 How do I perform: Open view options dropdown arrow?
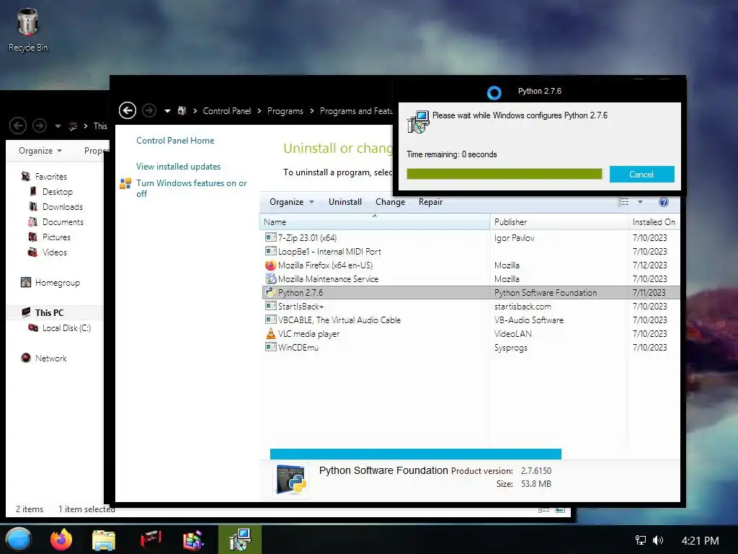pos(640,202)
